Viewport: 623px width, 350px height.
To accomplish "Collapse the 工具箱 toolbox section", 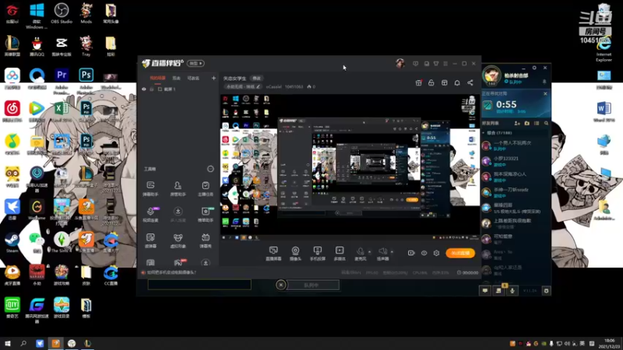I will coord(210,169).
